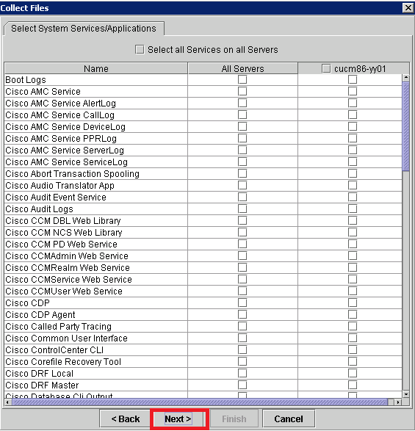The height and width of the screenshot is (431, 415).
Task: Check cucm86-yy01 box for Cisco CCM NCS Web Library
Action: click(353, 232)
